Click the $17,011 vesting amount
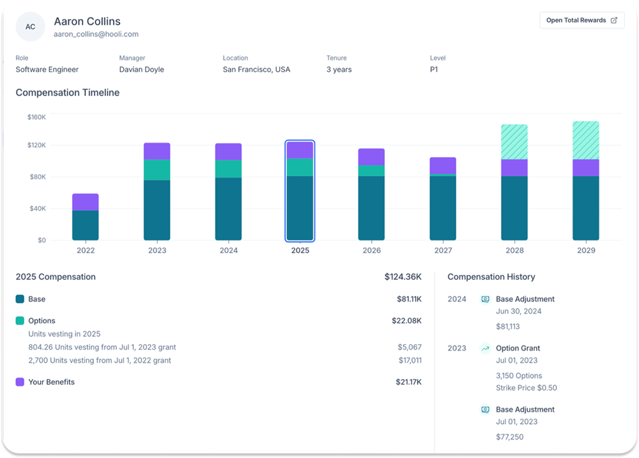The image size is (639, 458). pyautogui.click(x=410, y=360)
